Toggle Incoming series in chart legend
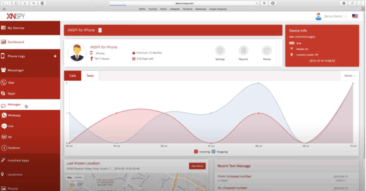The image size is (366, 191). (x=202, y=152)
